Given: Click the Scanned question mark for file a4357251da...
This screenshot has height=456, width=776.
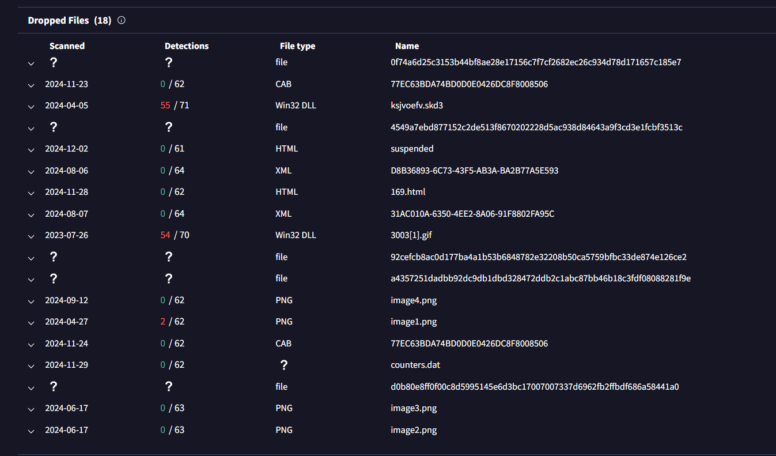Looking at the screenshot, I should pos(54,279).
